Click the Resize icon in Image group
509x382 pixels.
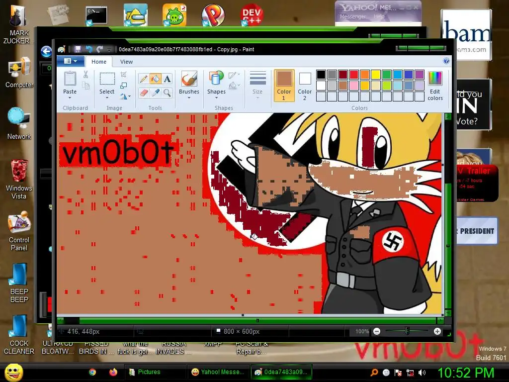123,86
